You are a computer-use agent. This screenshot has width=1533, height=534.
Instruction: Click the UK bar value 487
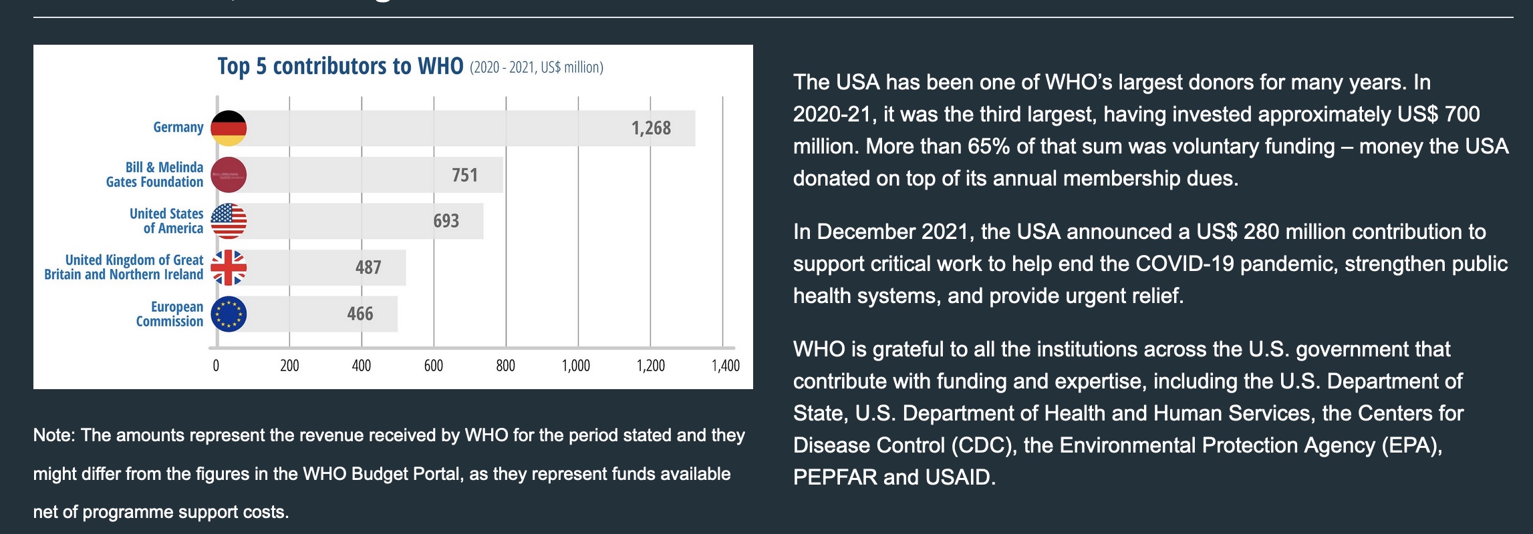pyautogui.click(x=368, y=268)
